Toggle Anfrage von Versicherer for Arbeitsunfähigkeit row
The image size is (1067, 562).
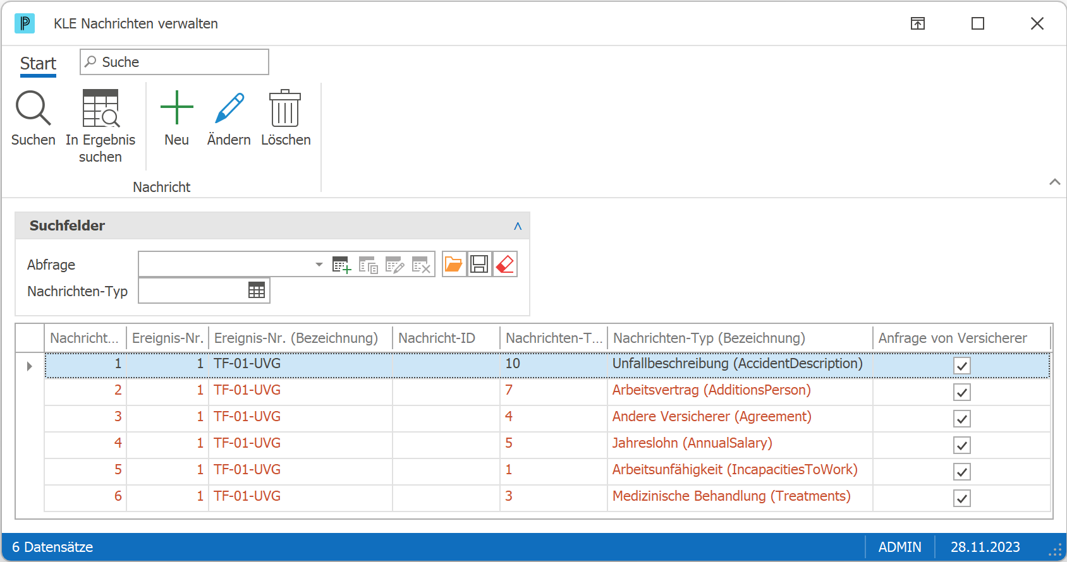pyautogui.click(x=962, y=472)
